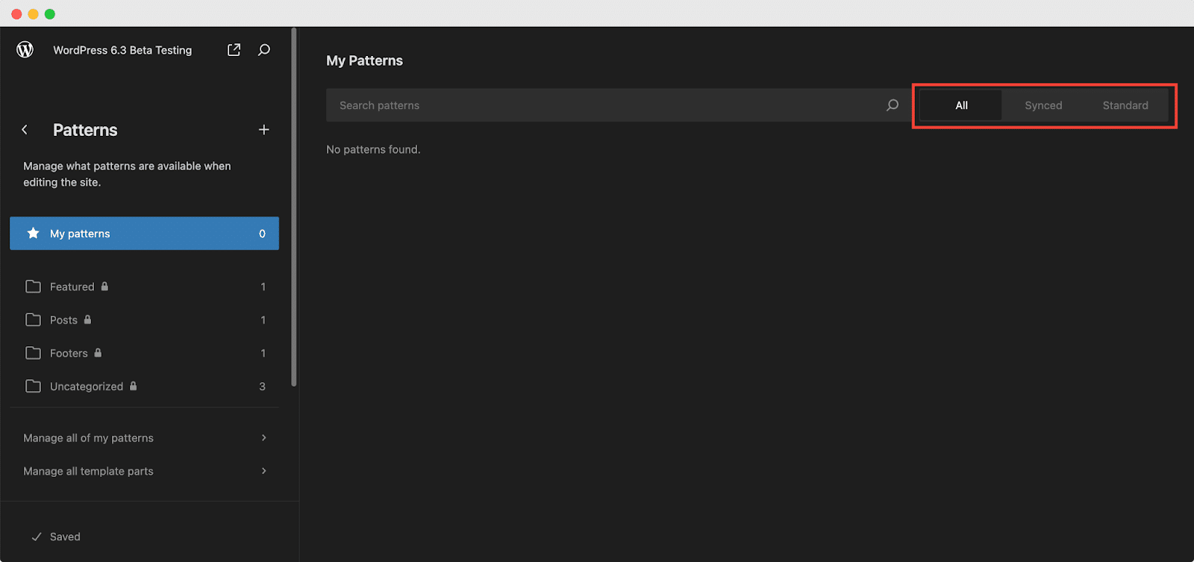Open View site external link icon

[234, 50]
